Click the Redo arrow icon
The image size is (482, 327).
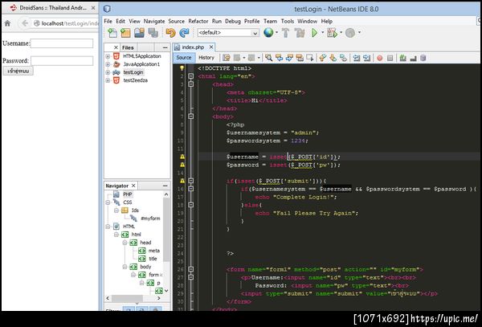[184, 33]
